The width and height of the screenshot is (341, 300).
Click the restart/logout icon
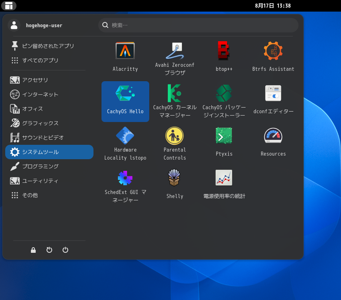[x=49, y=250]
